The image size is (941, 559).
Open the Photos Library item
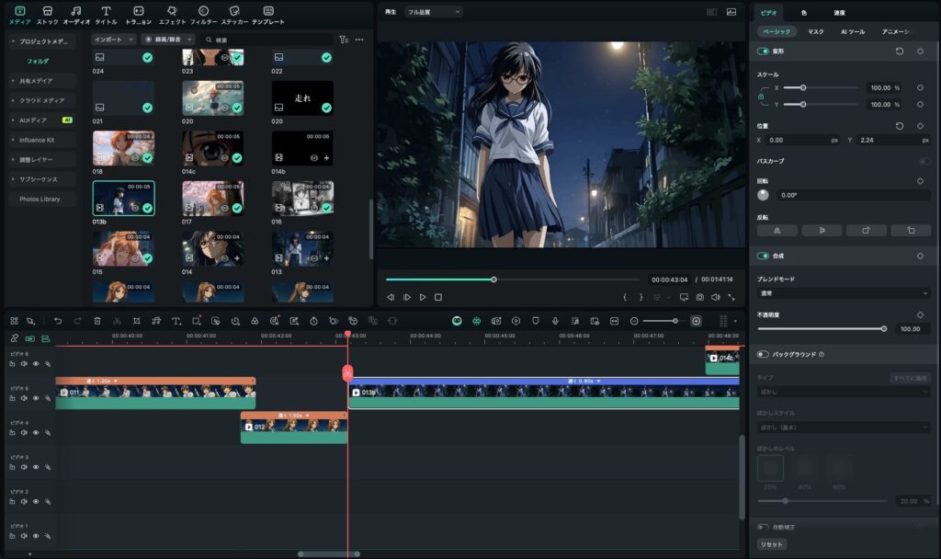(x=40, y=200)
